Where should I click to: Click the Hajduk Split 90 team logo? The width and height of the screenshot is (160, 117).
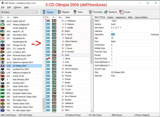pyautogui.click(x=3, y=21)
